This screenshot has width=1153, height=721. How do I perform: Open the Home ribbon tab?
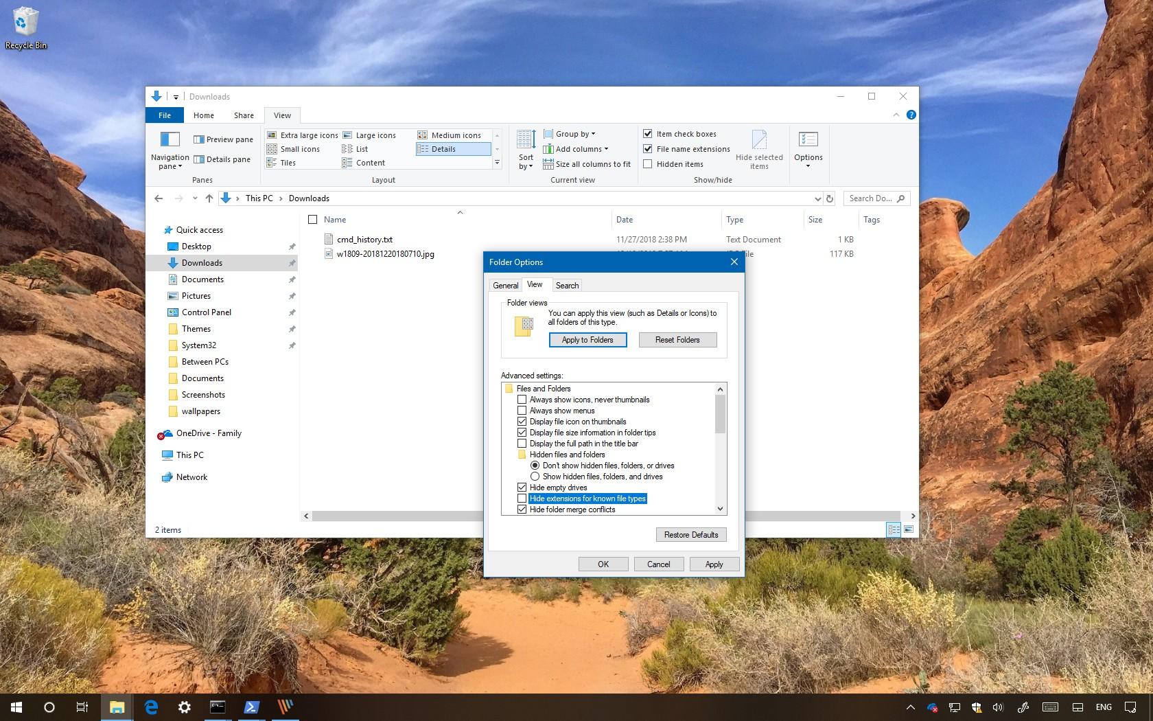tap(204, 115)
